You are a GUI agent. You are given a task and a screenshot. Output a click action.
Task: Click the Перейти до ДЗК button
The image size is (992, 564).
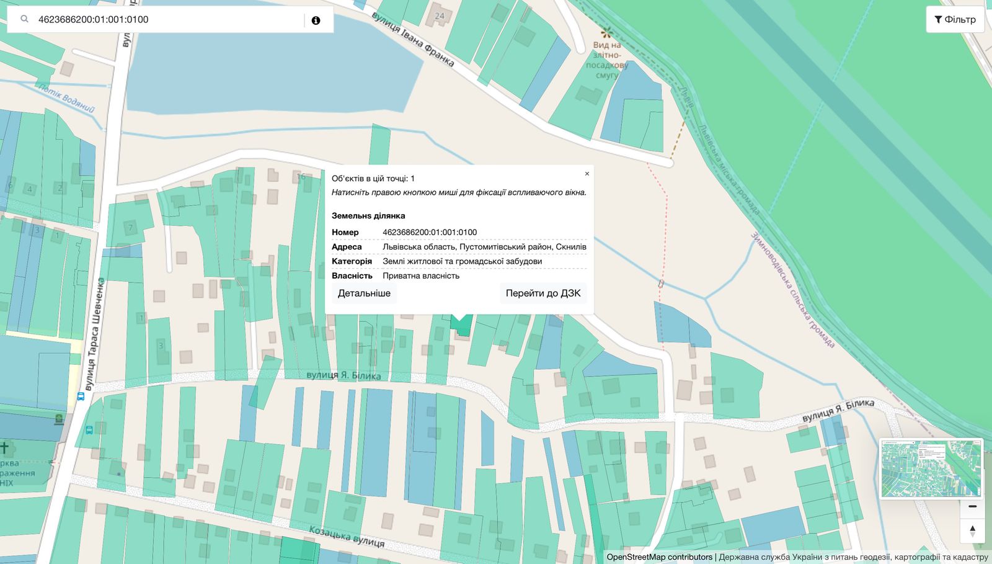click(x=543, y=293)
